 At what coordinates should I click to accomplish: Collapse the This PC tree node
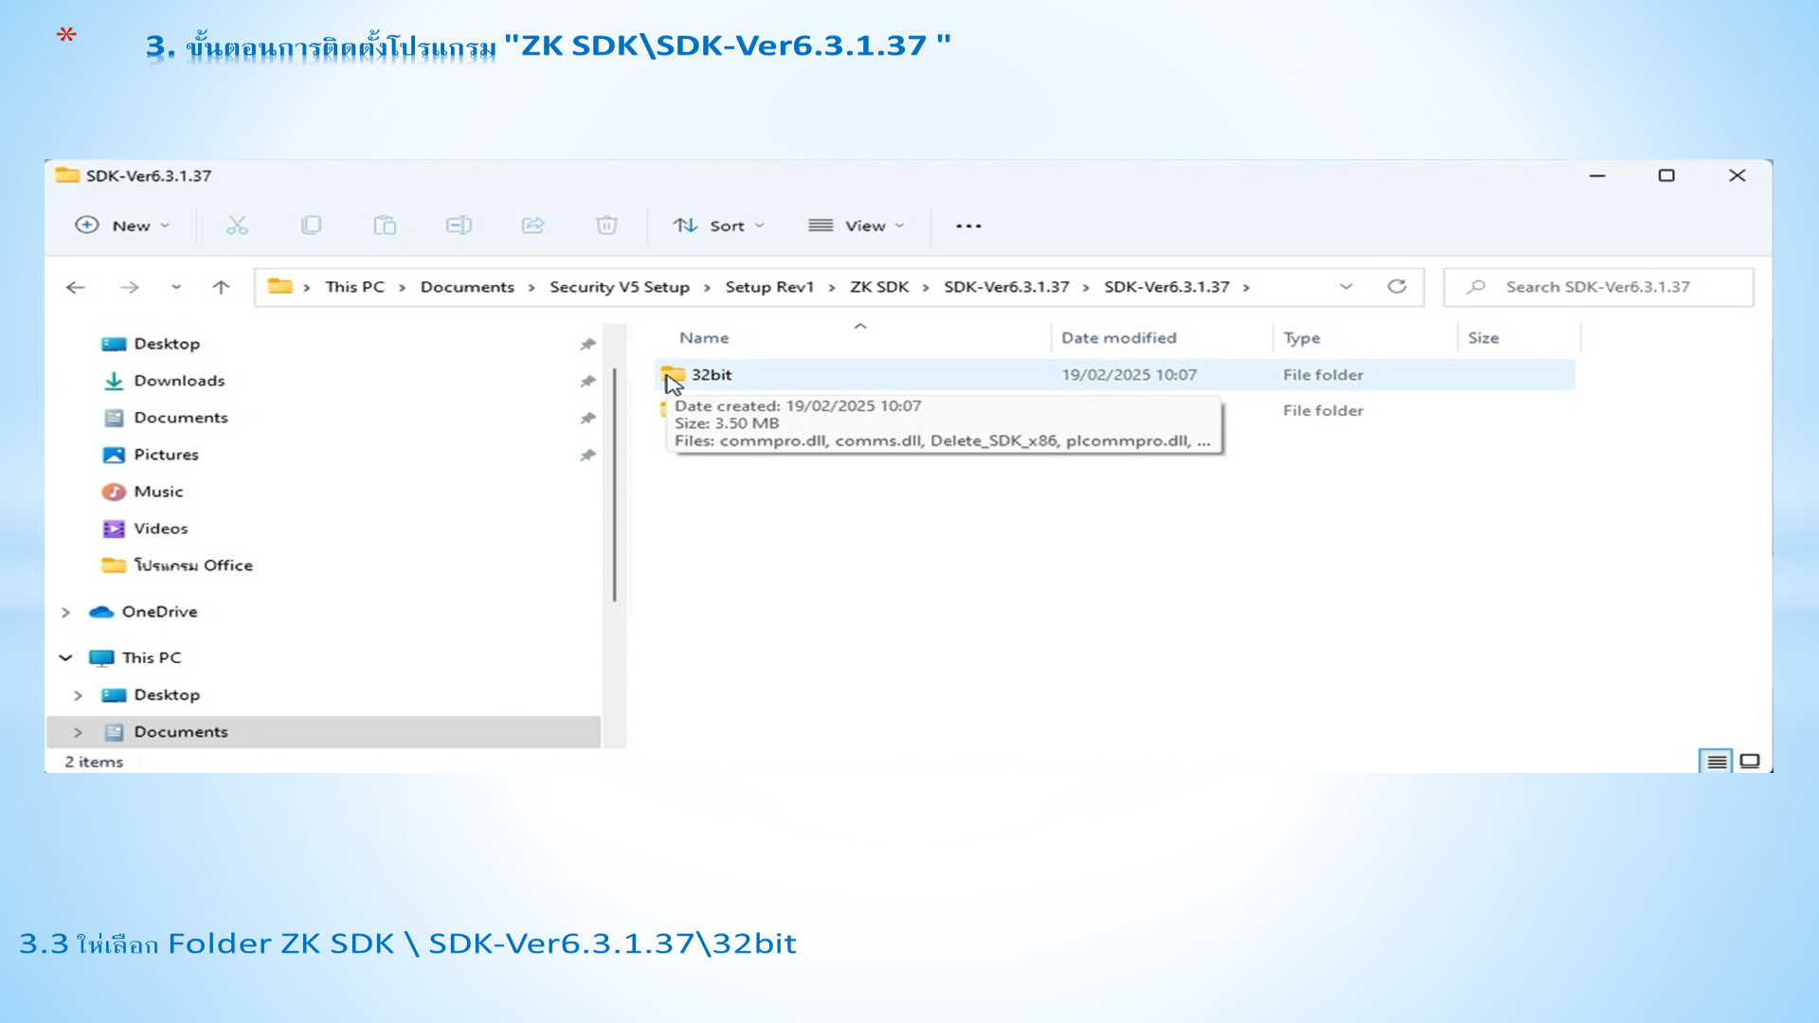(65, 657)
